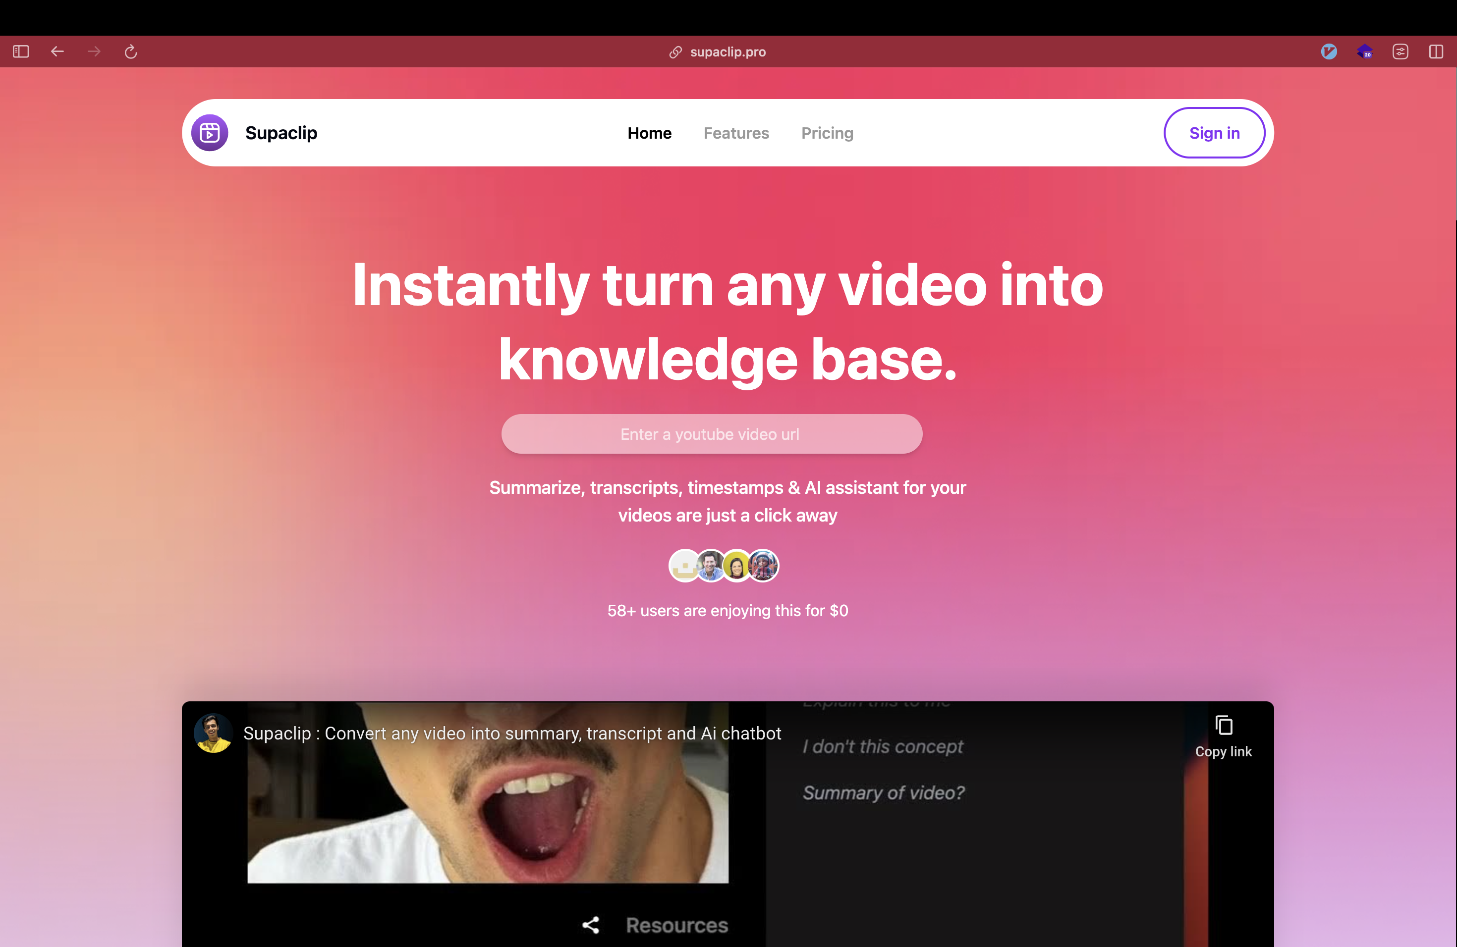Reload the page with the refresh icon
Viewport: 1457px width, 947px height.
coord(130,52)
